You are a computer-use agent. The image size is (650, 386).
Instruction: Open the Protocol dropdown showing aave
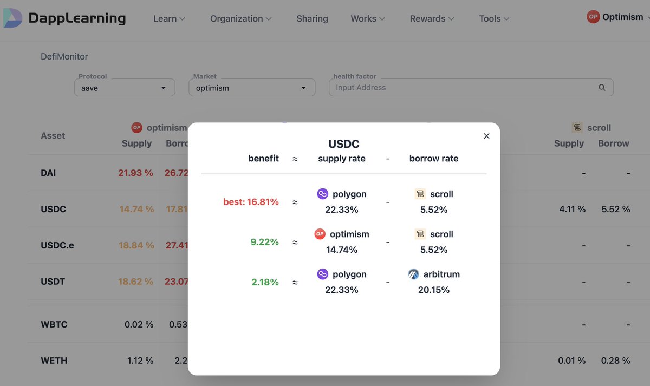click(x=125, y=88)
